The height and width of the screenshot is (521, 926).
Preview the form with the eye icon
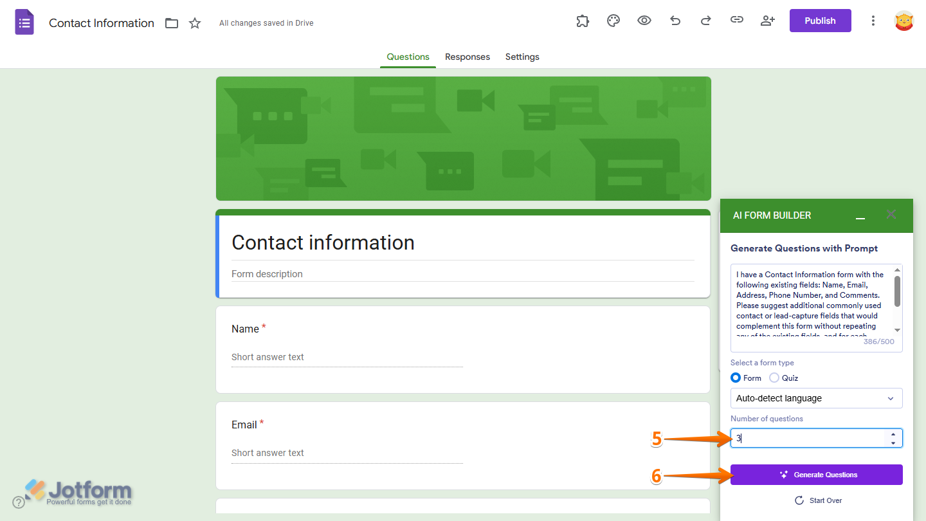[x=644, y=21]
